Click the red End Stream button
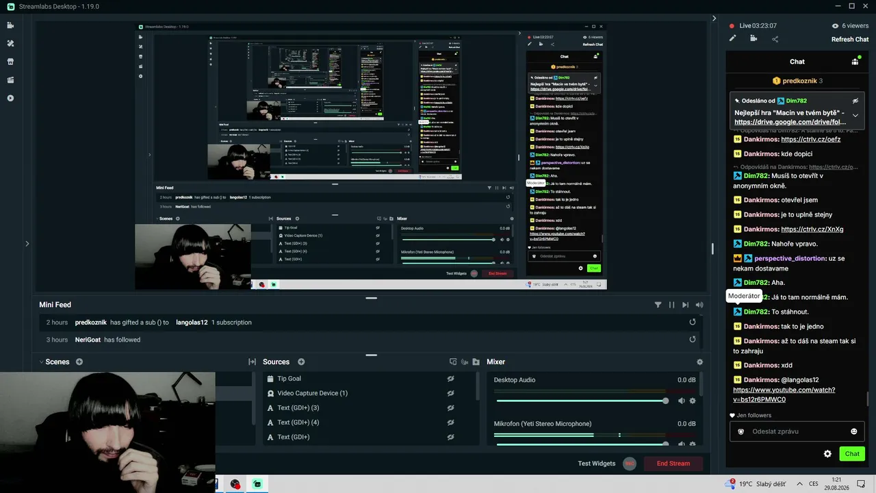This screenshot has width=876, height=493. [673, 464]
